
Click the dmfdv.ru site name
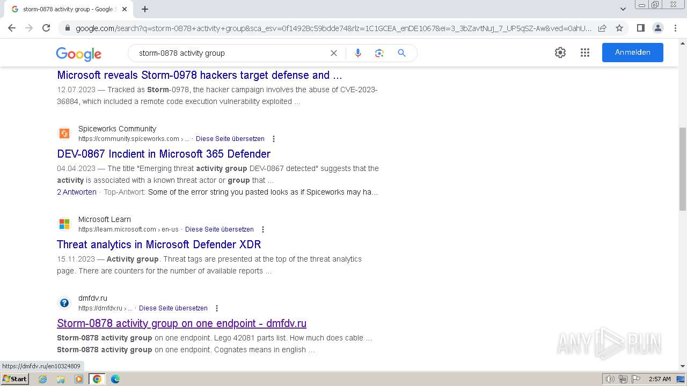pos(93,298)
